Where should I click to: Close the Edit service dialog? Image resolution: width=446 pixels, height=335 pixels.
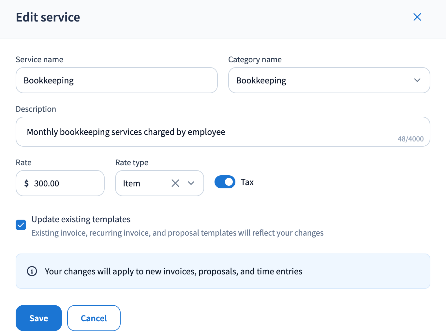pyautogui.click(x=417, y=17)
